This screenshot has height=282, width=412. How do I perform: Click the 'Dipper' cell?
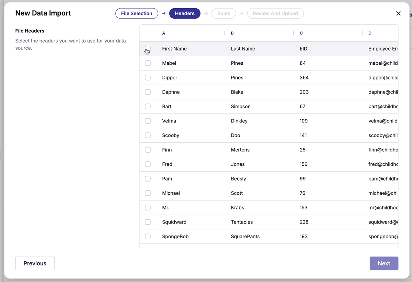tap(170, 77)
